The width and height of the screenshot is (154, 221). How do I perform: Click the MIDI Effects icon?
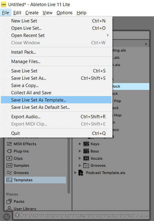[x=9, y=144]
